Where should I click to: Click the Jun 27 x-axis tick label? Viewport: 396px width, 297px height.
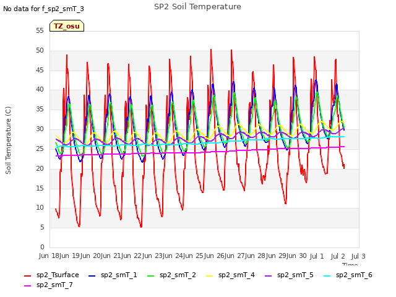[235, 256]
